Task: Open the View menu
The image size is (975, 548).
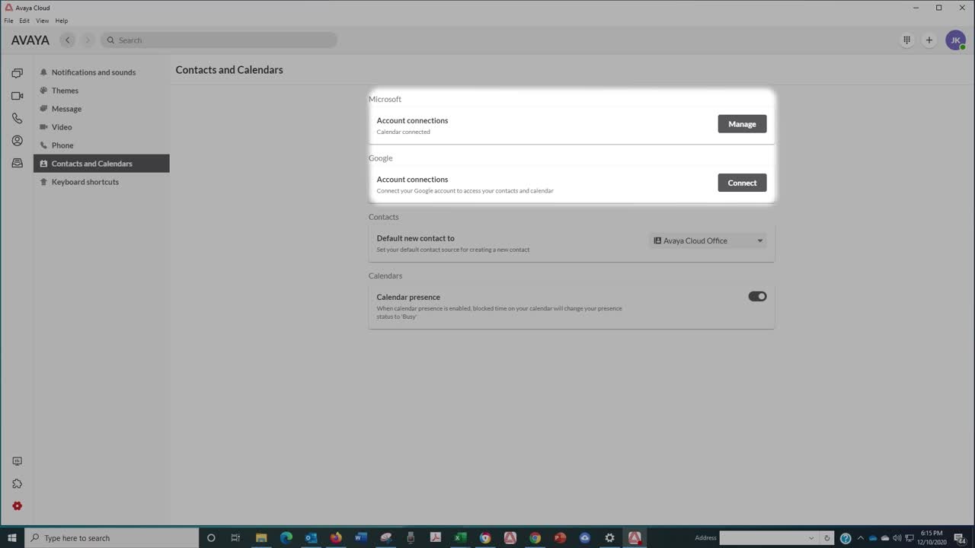Action: [x=42, y=21]
